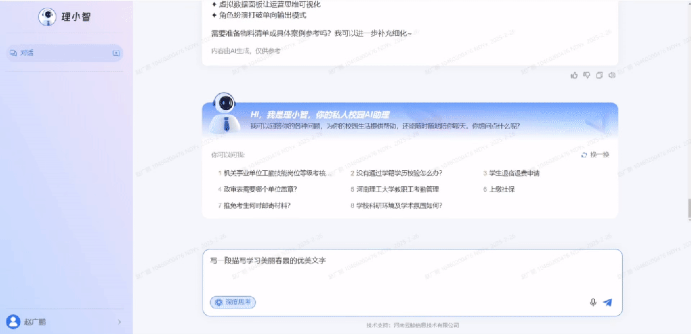Choose the 学生退宿退费申请 suggested question
The image size is (691, 334).
[x=514, y=173]
